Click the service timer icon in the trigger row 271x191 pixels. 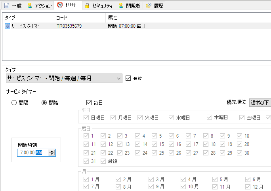[8, 26]
